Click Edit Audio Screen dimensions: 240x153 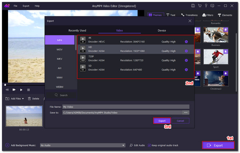[x=137, y=145]
